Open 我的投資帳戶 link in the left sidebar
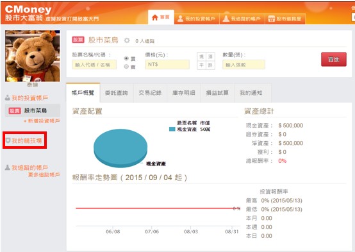The height and width of the screenshot is (252, 355). point(29,98)
